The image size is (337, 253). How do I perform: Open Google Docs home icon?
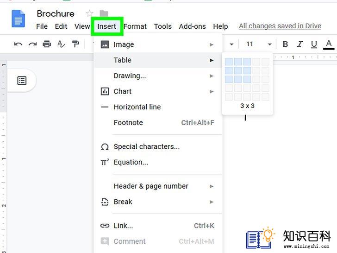[19, 20]
